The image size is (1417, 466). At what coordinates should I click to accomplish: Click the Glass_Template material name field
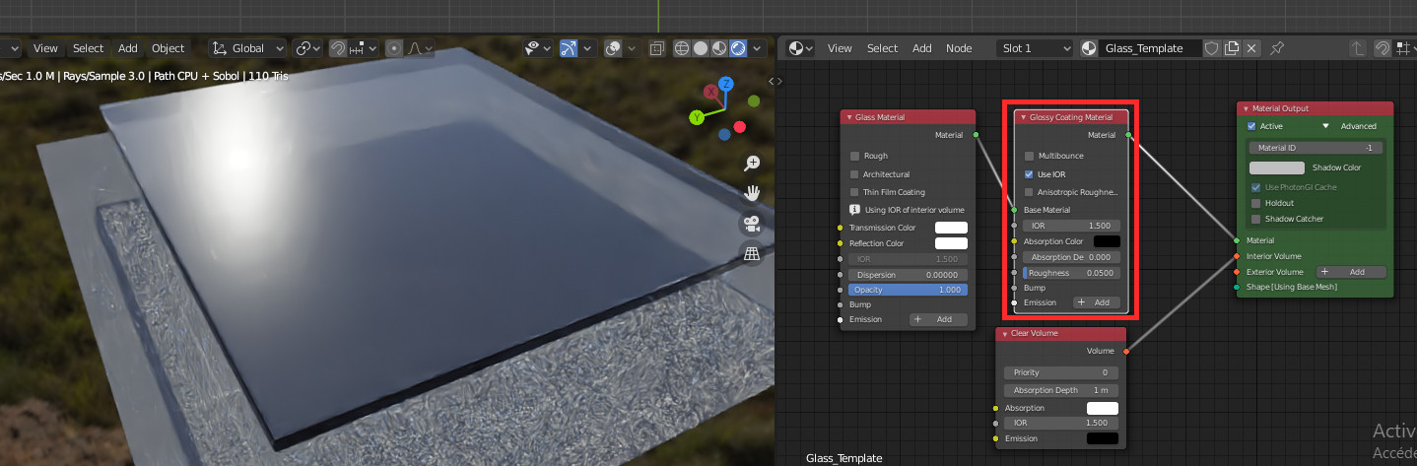pos(1150,48)
